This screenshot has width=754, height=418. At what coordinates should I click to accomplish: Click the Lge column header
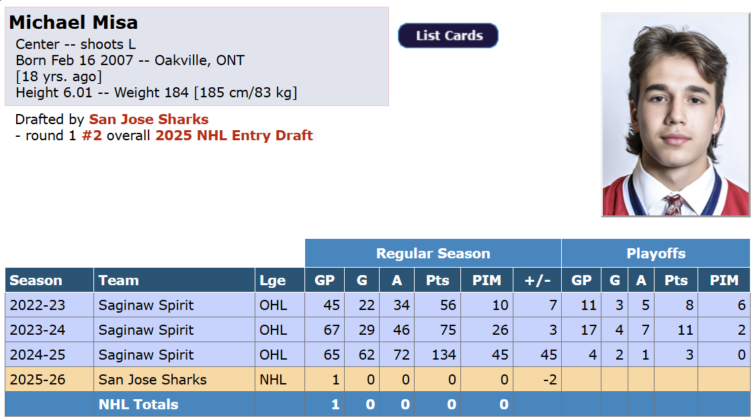point(272,280)
